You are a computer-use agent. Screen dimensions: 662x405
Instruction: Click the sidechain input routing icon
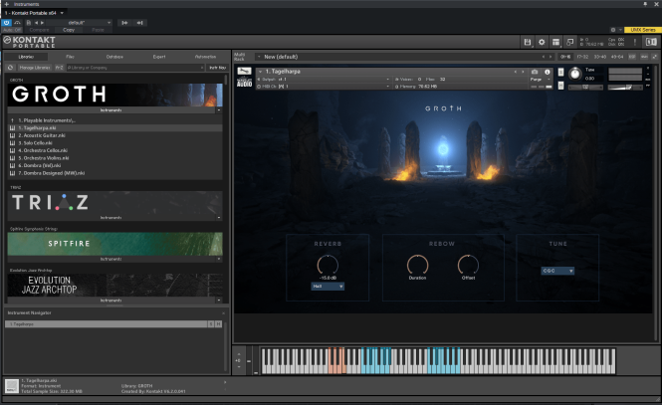[124, 23]
